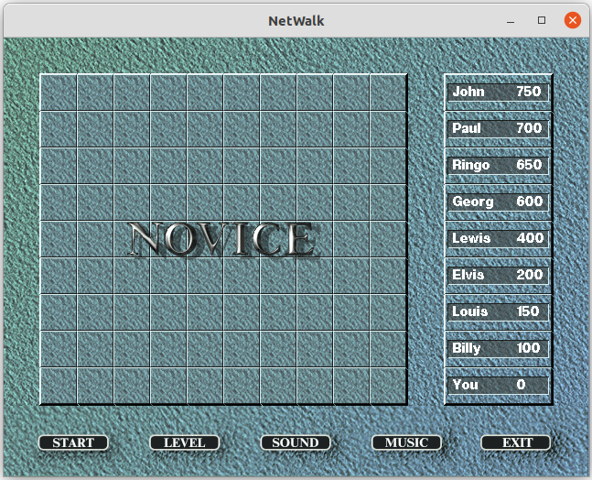The height and width of the screenshot is (480, 592).
Task: Select Louis's 150 score entry
Action: pyautogui.click(x=498, y=311)
